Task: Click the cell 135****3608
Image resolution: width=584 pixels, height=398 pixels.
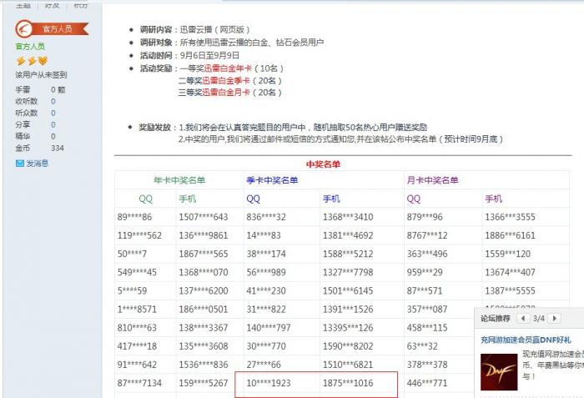Action: [x=204, y=346]
